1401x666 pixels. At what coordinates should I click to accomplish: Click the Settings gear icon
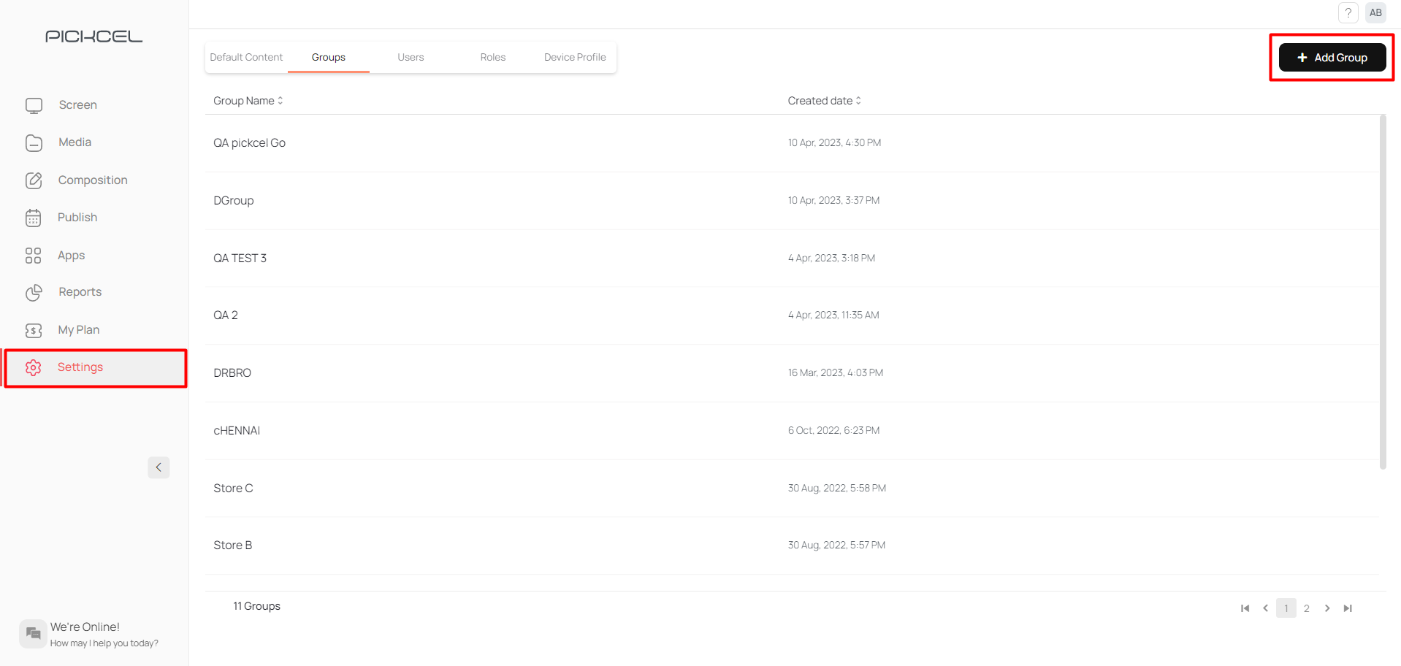coord(34,367)
